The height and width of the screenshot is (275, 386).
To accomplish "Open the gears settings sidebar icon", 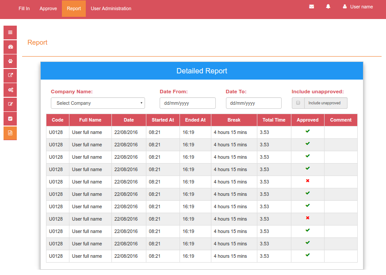I will point(10,90).
